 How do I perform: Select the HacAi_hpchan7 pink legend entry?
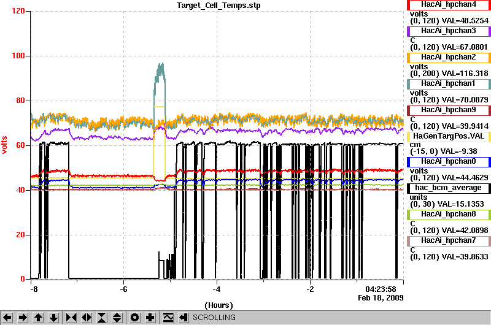[449, 240]
